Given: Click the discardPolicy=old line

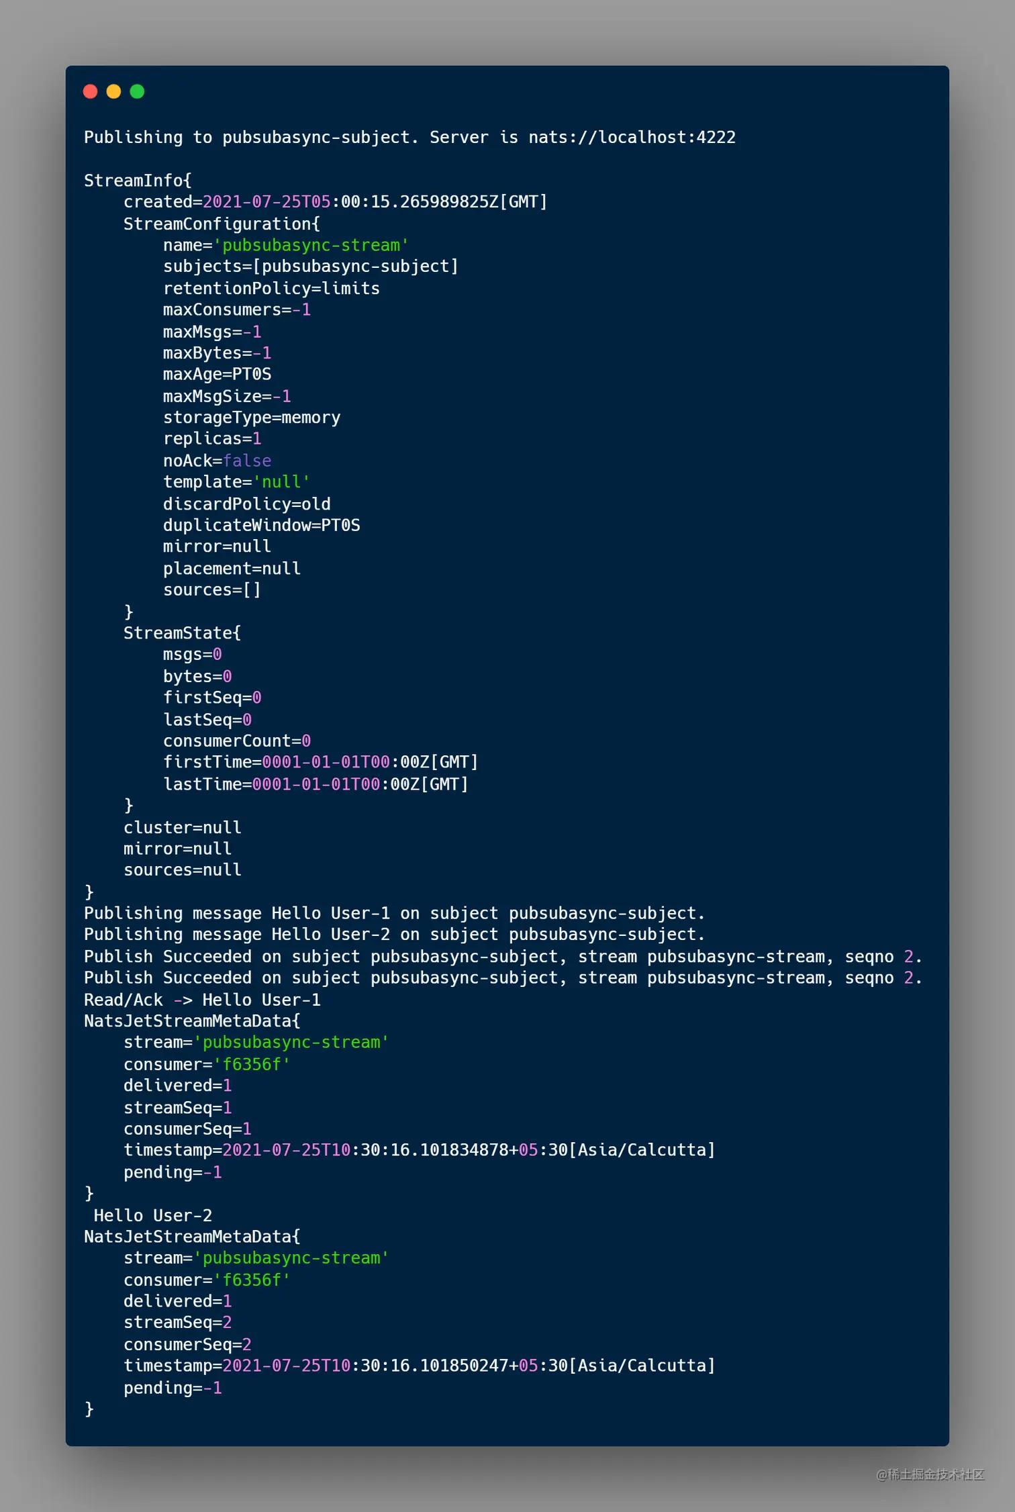Looking at the screenshot, I should coord(247,504).
